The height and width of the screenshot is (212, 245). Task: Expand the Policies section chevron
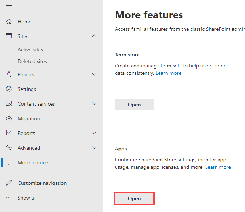point(94,74)
